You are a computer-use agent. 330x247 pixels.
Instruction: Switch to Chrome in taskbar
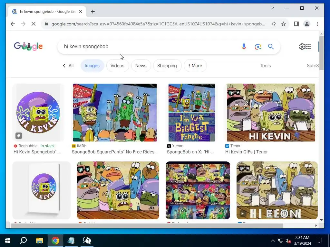pyautogui.click(x=55, y=241)
